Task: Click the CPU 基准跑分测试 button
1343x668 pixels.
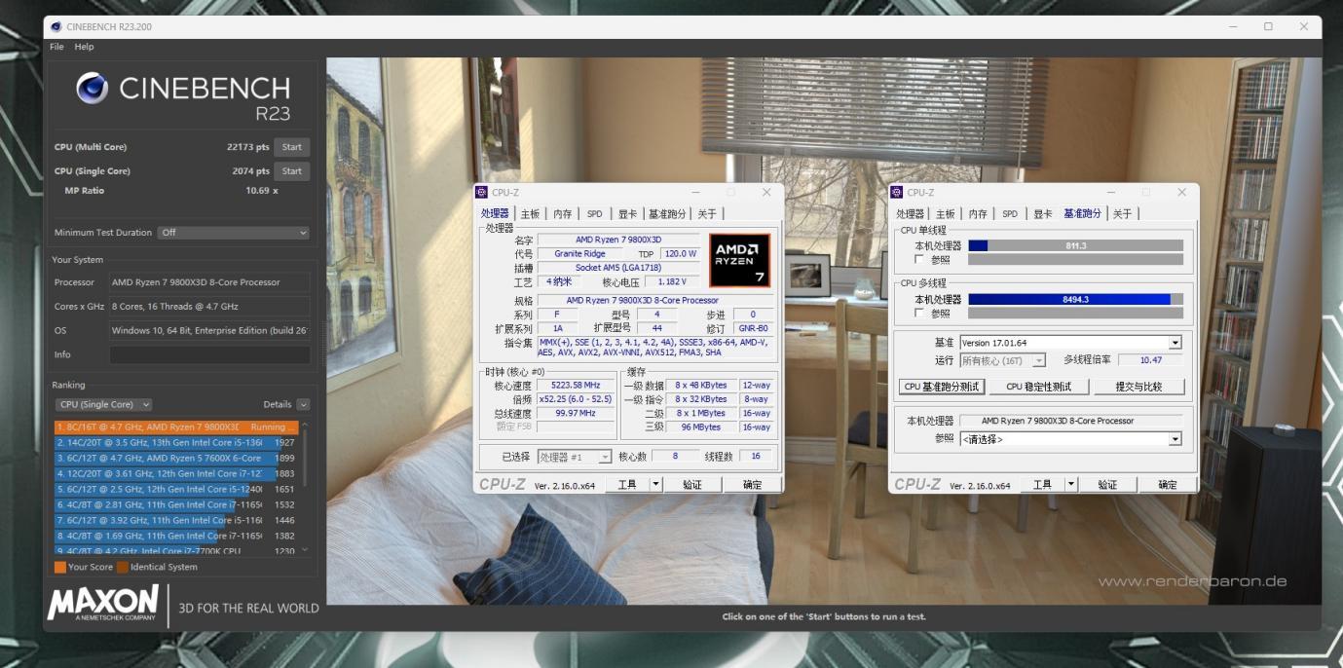Action: pyautogui.click(x=942, y=387)
